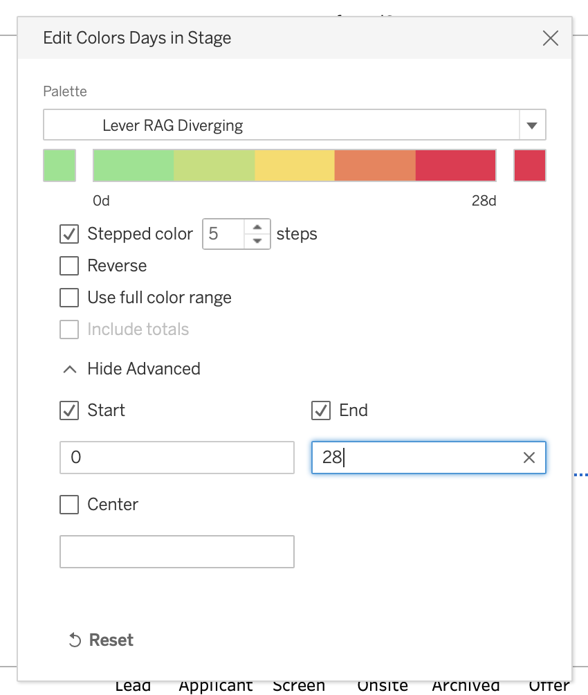The image size is (588, 695).
Task: Uncheck the End checkbox
Action: tap(320, 410)
